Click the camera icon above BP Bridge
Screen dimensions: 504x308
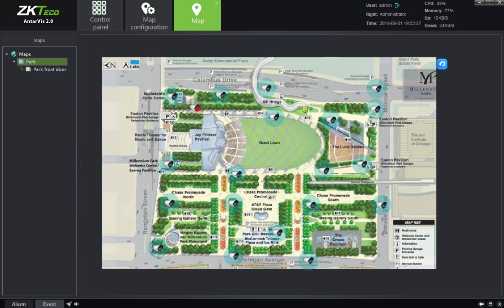[x=266, y=88]
